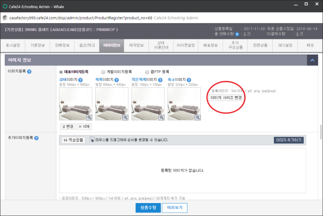Image resolution: width=323 pixels, height=216 pixels.
Task: Switch to the 기본정보 tab
Action: coord(38,45)
